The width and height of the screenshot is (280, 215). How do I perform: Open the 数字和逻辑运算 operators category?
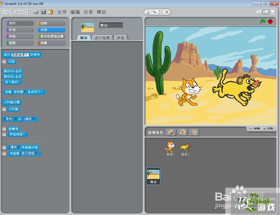51,36
